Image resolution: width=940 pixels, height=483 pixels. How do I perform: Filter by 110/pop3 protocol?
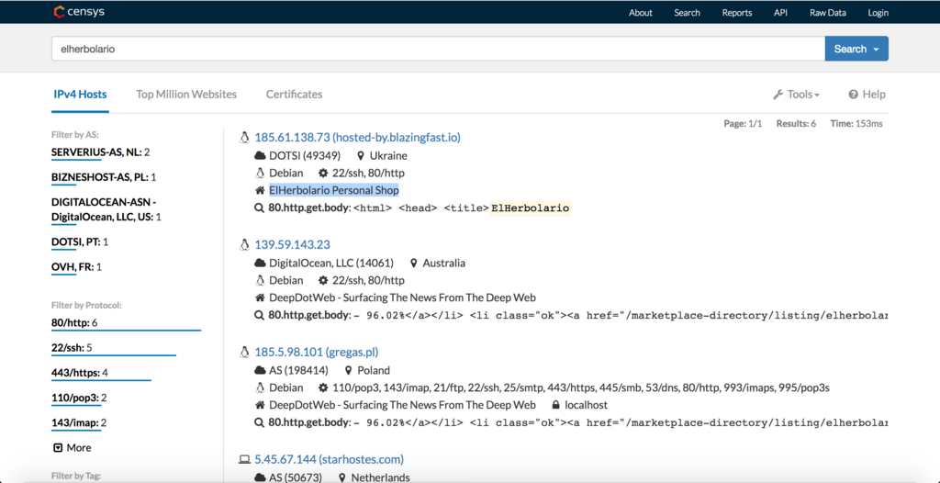(x=79, y=398)
